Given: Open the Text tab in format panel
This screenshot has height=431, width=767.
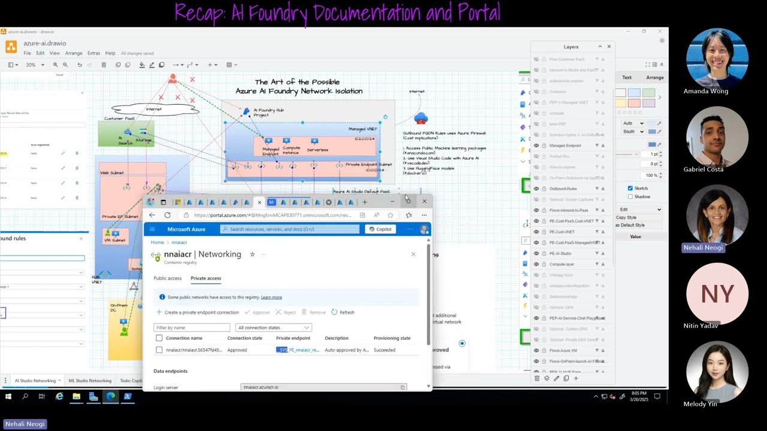Looking at the screenshot, I should point(627,77).
